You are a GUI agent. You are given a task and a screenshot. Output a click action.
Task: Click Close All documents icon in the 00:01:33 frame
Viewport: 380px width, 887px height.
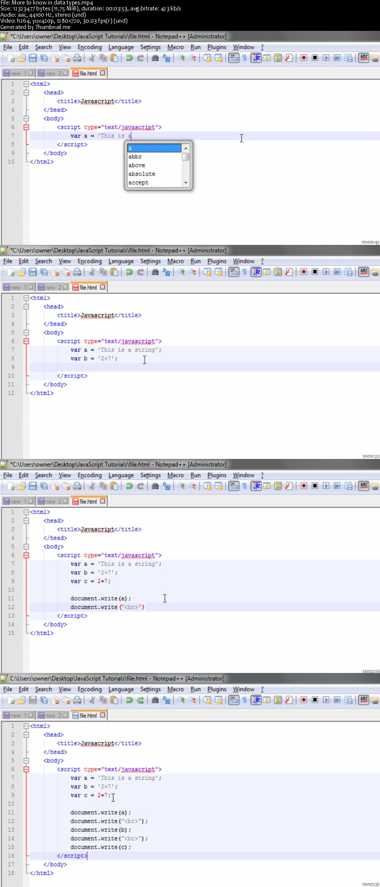(x=66, y=272)
